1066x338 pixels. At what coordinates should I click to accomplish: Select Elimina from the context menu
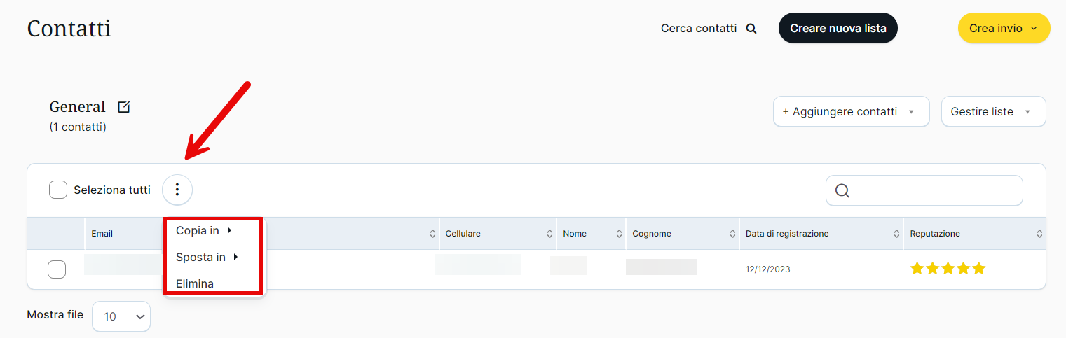[x=195, y=283]
